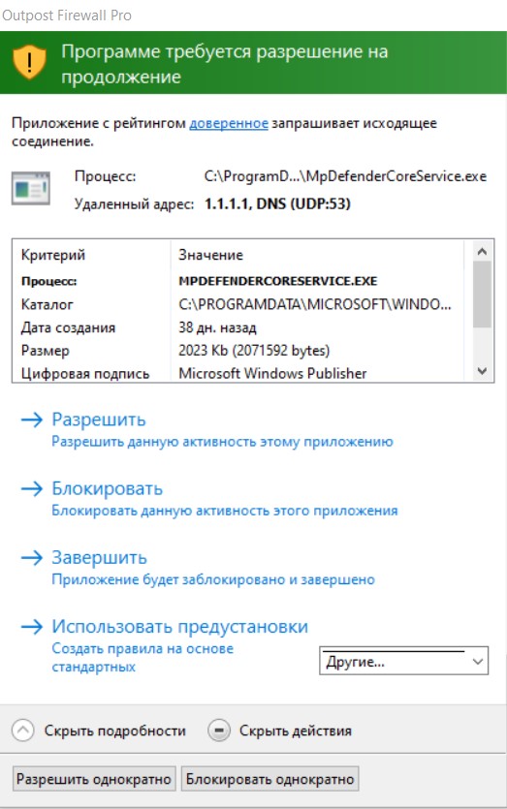This screenshot has height=809, width=507.
Task: Click the details list scroll up arrow
Action: (482, 251)
